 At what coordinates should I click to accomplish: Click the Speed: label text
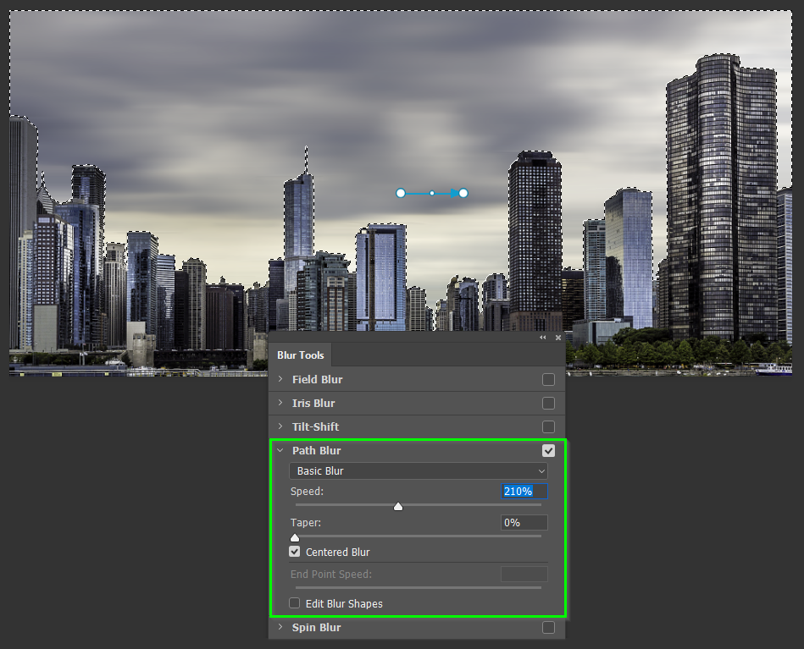(308, 492)
